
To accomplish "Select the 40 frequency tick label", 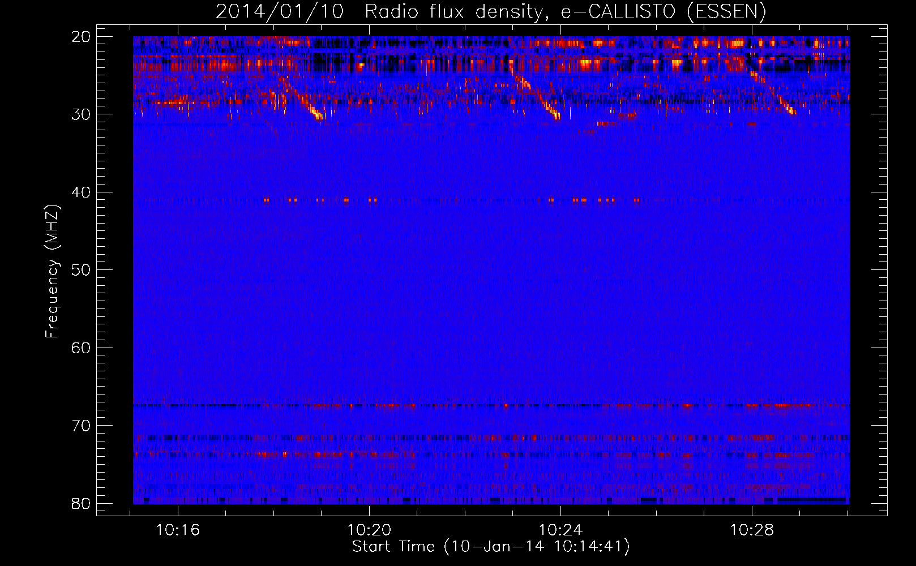I will point(81,192).
